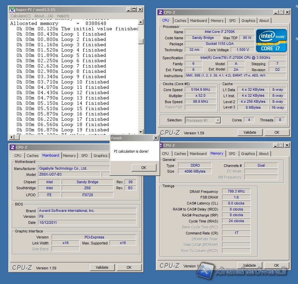The image size is (298, 284).
Task: Click OK in the Mainboard CPU-Z window
Action: (x=129, y=267)
